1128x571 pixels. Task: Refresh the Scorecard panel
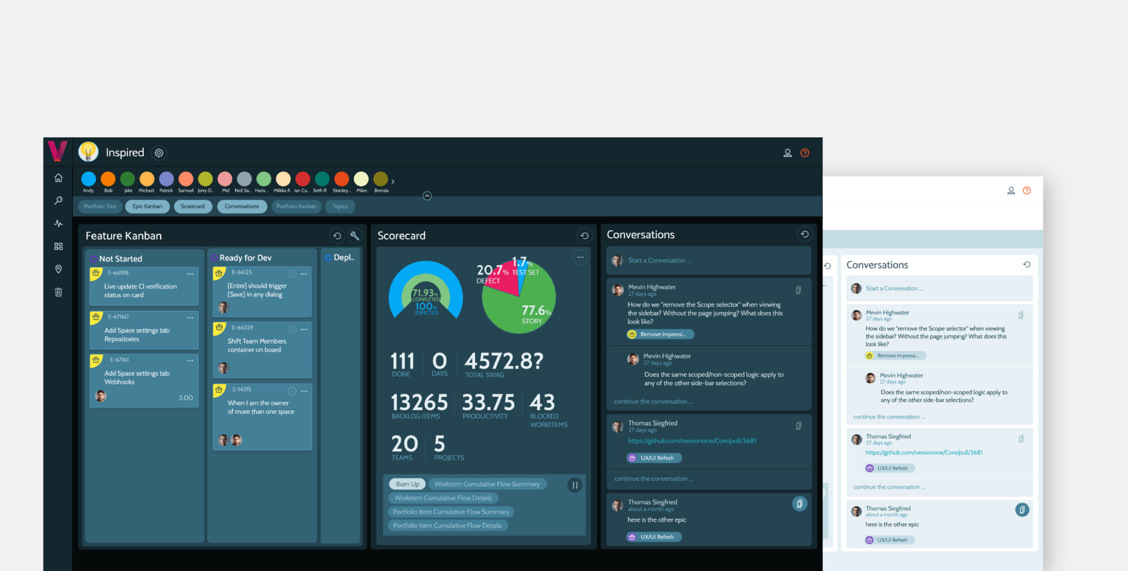click(x=584, y=236)
